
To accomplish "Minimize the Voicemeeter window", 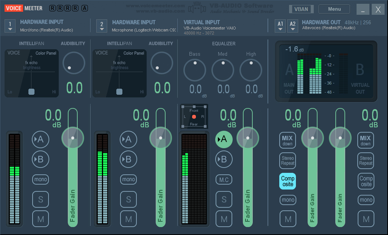I will (x=363, y=9).
